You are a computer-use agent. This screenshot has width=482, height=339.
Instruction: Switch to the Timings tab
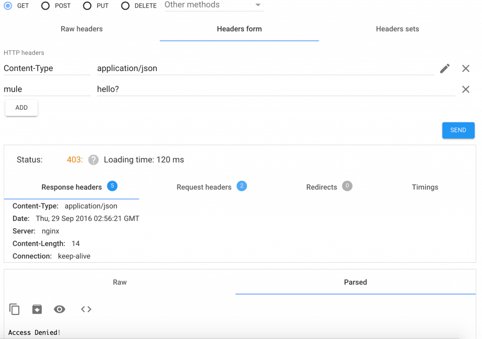pos(425,186)
